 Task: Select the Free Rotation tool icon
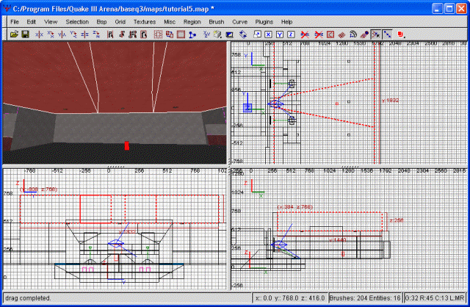tap(243, 35)
